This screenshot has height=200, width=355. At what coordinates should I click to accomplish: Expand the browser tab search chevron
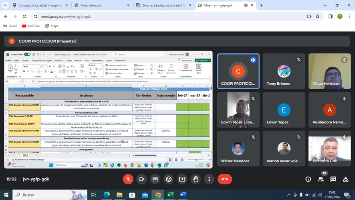[5, 5]
